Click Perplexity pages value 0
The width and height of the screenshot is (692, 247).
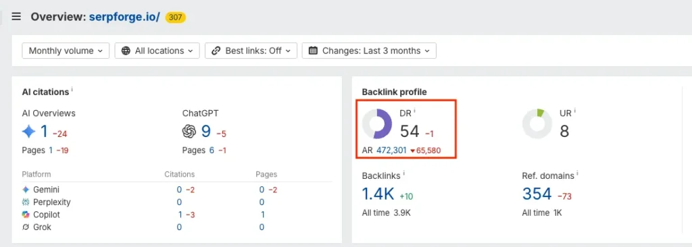262,202
